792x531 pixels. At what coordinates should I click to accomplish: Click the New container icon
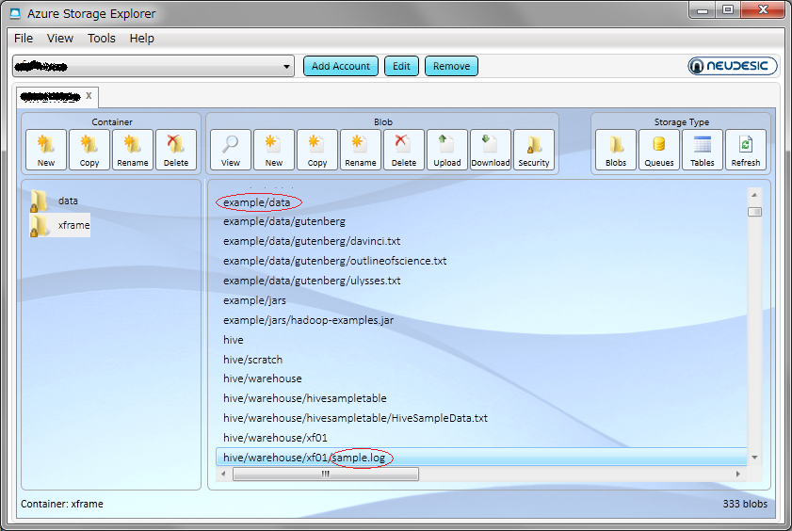click(46, 150)
